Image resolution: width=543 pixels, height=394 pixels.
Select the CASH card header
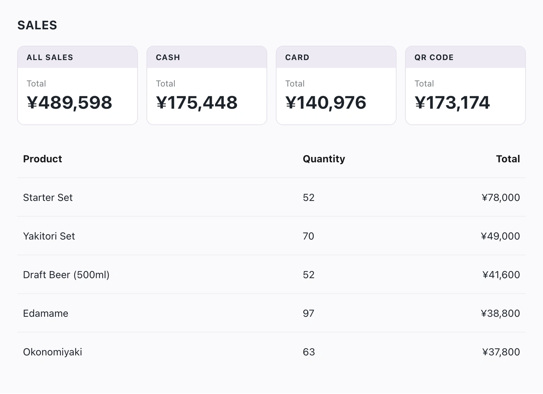207,57
